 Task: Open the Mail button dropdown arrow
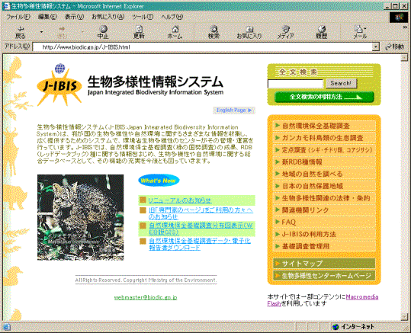pyautogui.click(x=365, y=28)
